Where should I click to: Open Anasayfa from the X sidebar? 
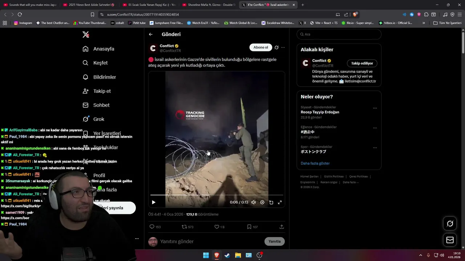(98, 49)
